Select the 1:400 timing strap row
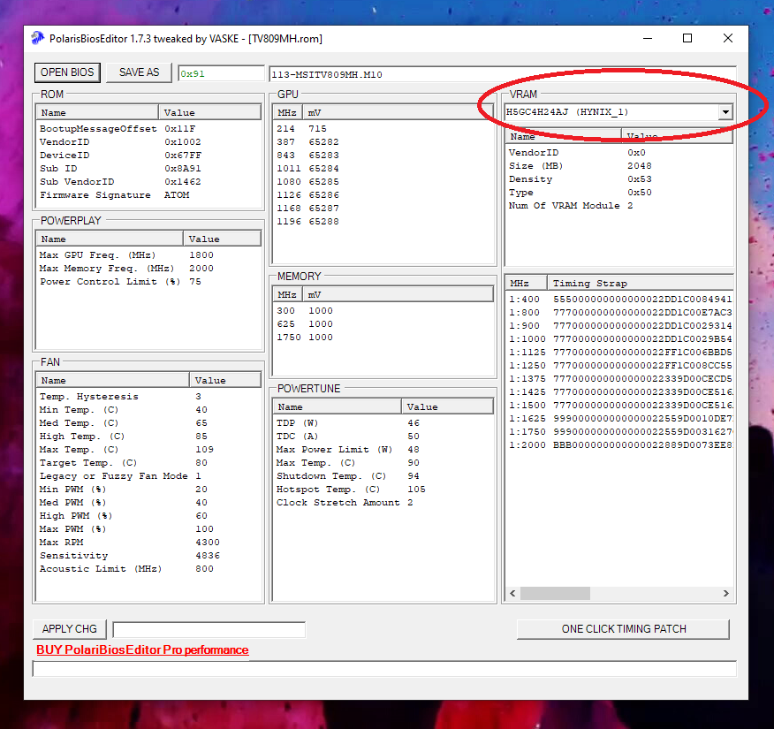 620,299
